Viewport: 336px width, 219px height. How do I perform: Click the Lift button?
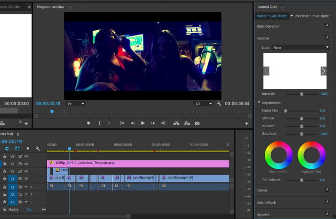click(x=176, y=123)
